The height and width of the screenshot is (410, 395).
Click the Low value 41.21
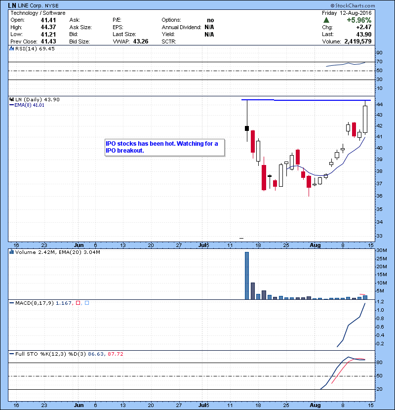click(48, 34)
